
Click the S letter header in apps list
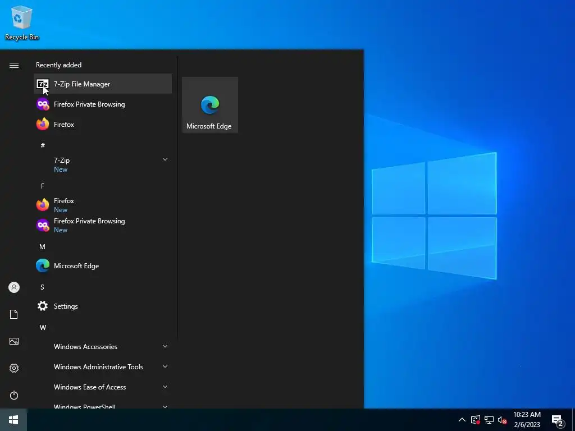pyautogui.click(x=42, y=287)
